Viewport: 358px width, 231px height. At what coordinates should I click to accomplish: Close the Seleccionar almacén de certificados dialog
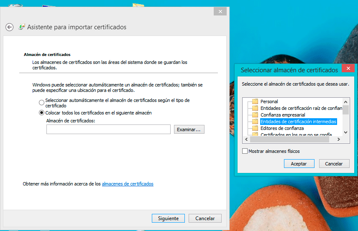[348, 68]
